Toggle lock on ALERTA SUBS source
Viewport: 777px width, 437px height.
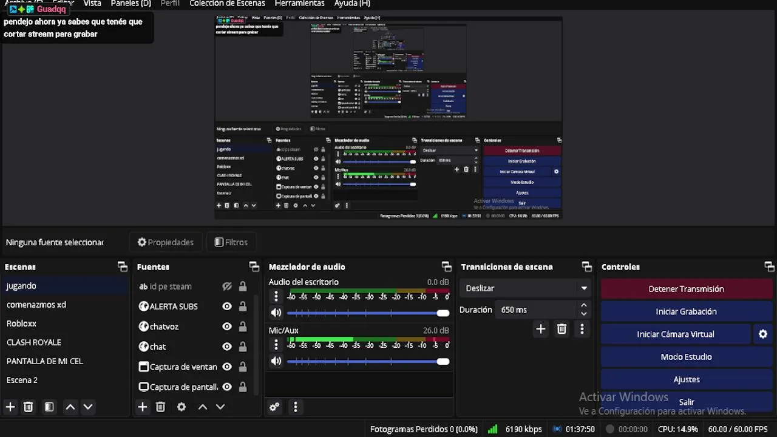[243, 307]
